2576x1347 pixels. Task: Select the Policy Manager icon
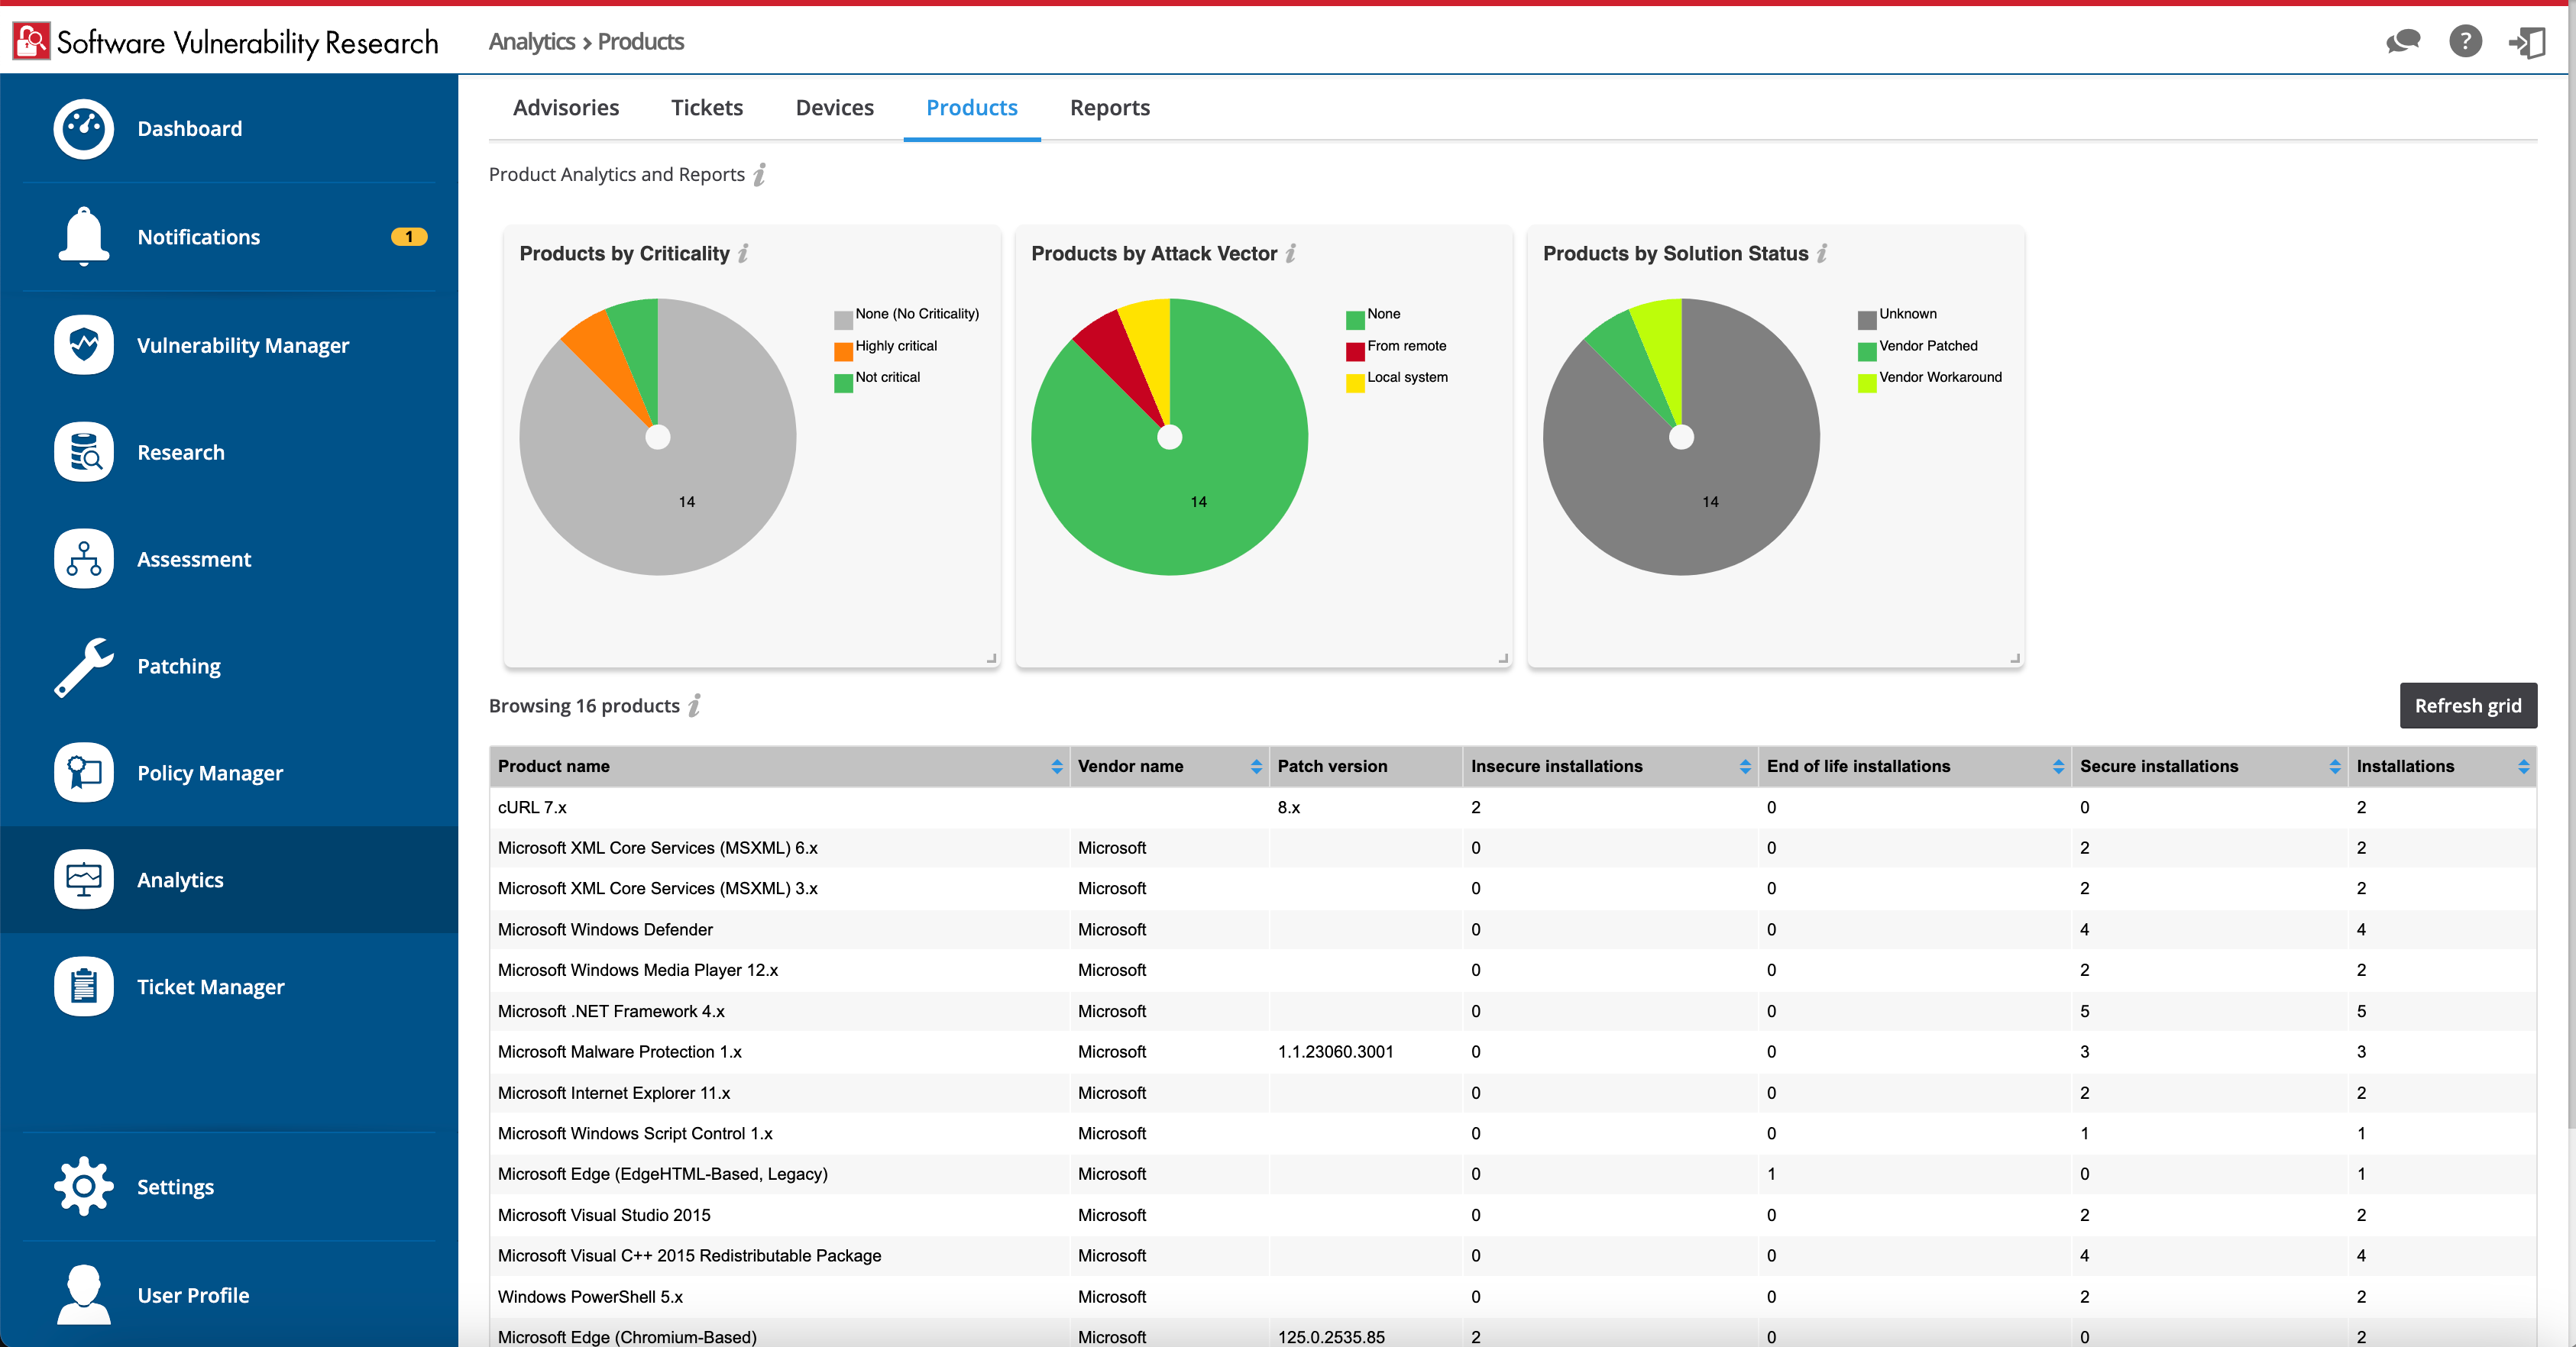tap(83, 773)
